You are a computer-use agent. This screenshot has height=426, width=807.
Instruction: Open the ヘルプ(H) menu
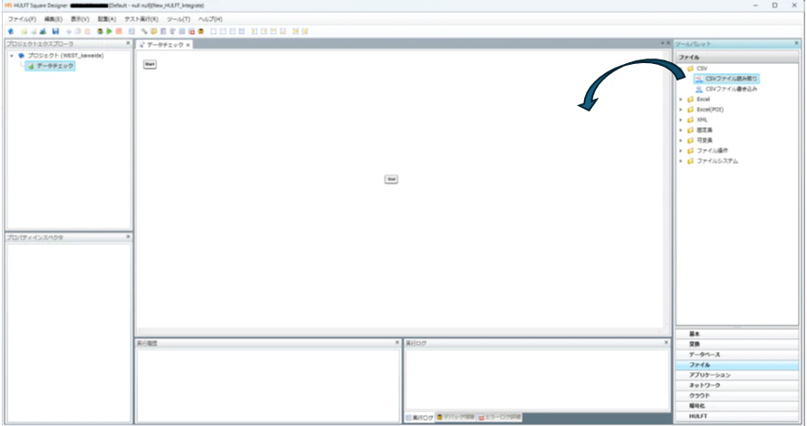coord(210,19)
